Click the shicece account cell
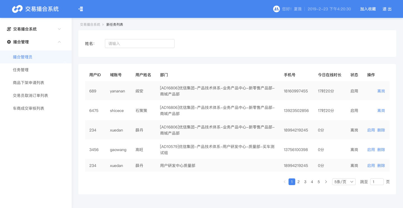Image resolution: width=403 pixels, height=208 pixels. [x=117, y=111]
